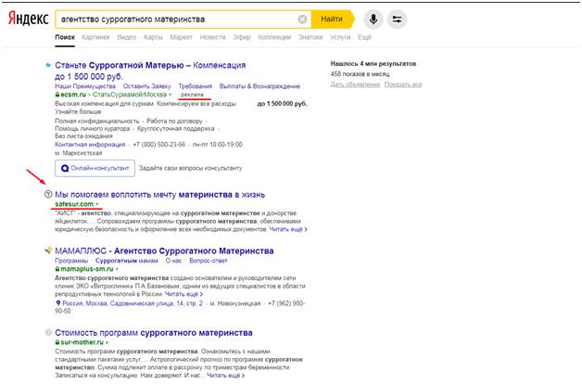This screenshot has height=384, width=582.
Task: Click the sur-mother.ru green URL
Action: (x=82, y=342)
